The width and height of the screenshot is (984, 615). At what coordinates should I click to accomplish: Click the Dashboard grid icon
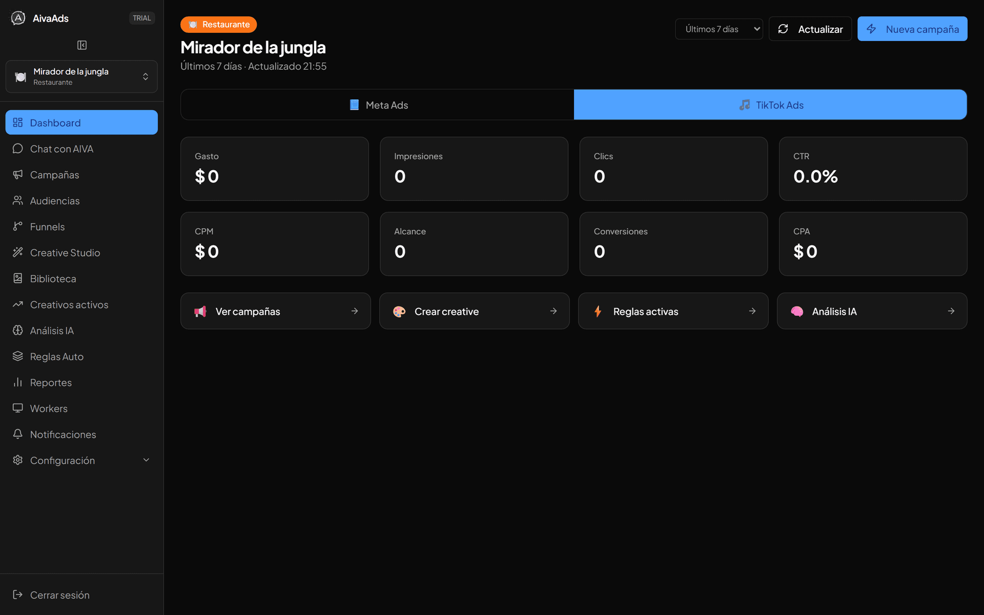click(18, 122)
